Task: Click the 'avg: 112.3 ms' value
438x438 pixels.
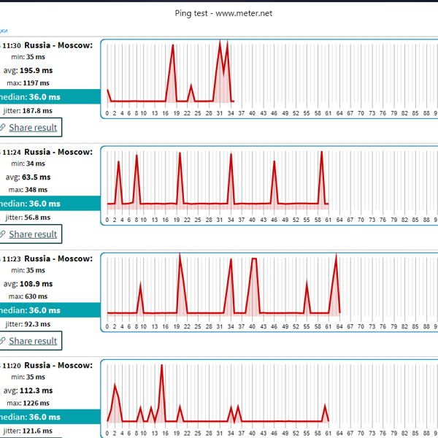Action: pos(28,391)
